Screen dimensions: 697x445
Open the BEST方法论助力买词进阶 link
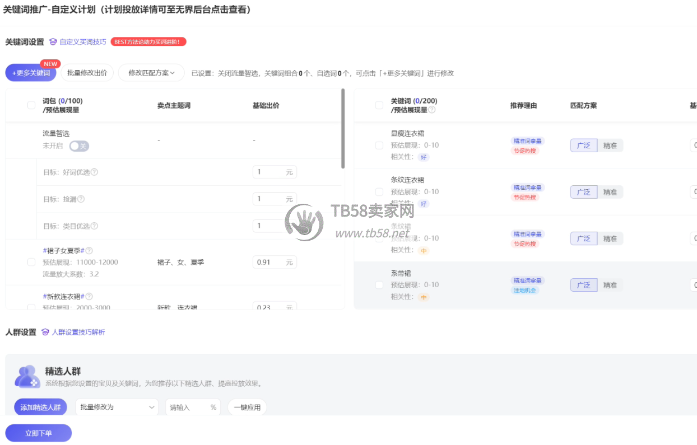click(x=149, y=41)
